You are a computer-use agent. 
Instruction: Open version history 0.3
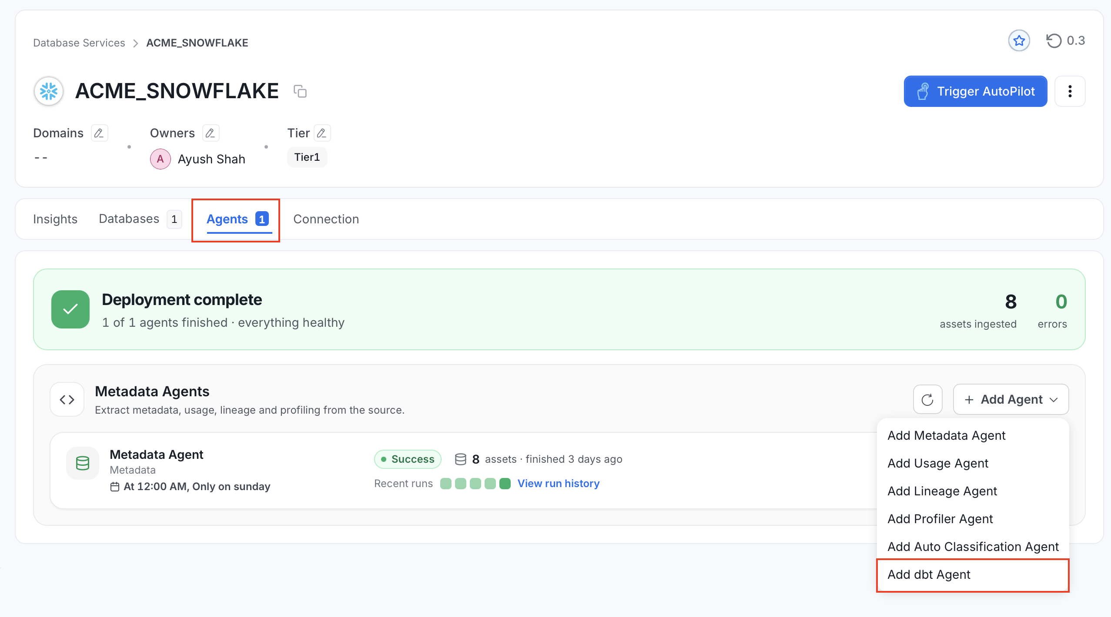[x=1066, y=41]
